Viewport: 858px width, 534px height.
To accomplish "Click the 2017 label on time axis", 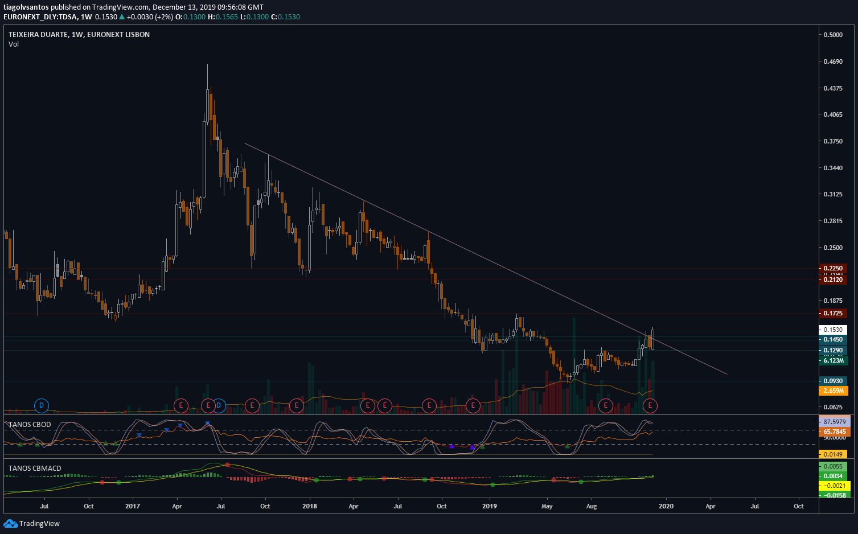I will click(133, 506).
